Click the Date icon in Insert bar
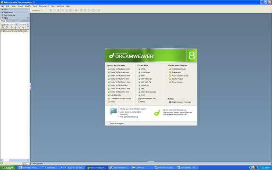 click(81, 10)
